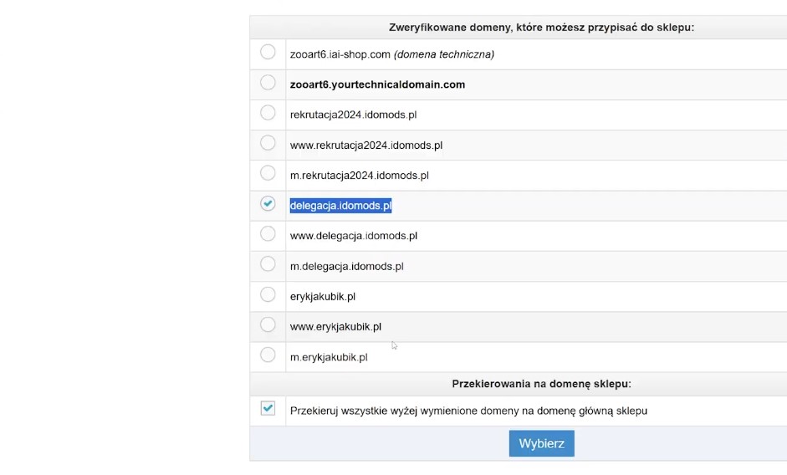Choose the m.erykjakubik.pl radio button
Screen dimensions: 787x475
coord(268,355)
